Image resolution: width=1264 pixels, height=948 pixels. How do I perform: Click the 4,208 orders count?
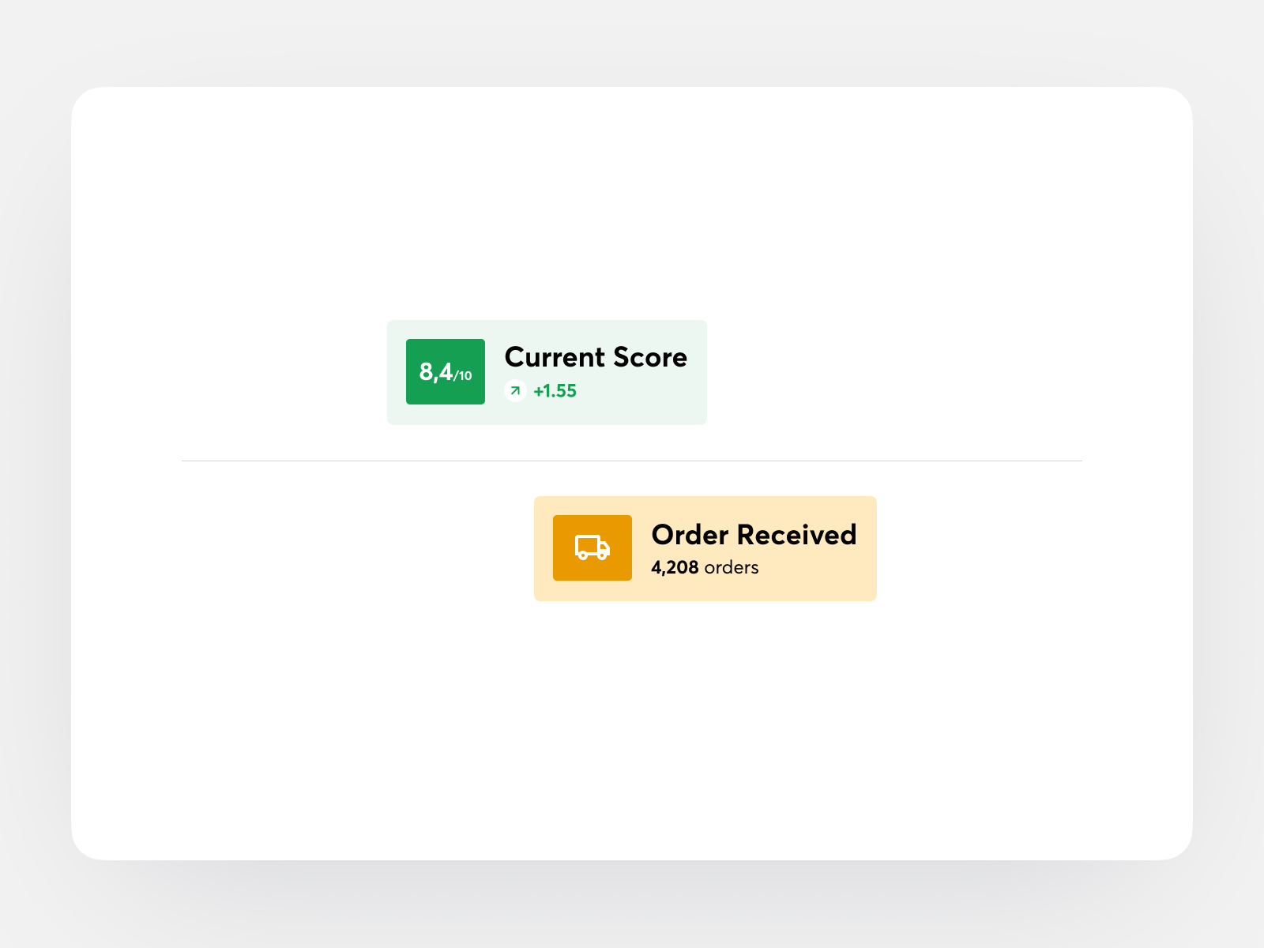[x=675, y=567]
